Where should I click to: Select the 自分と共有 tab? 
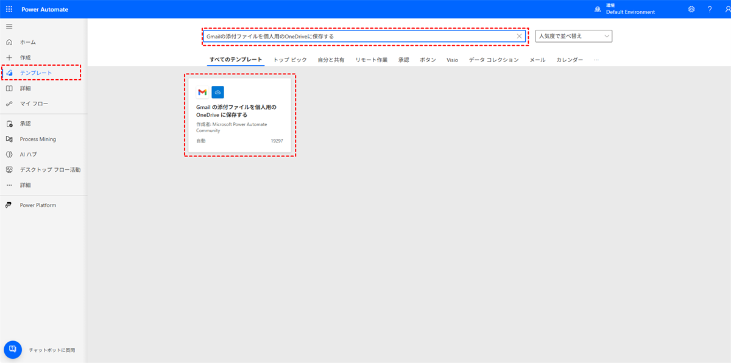[x=331, y=60]
